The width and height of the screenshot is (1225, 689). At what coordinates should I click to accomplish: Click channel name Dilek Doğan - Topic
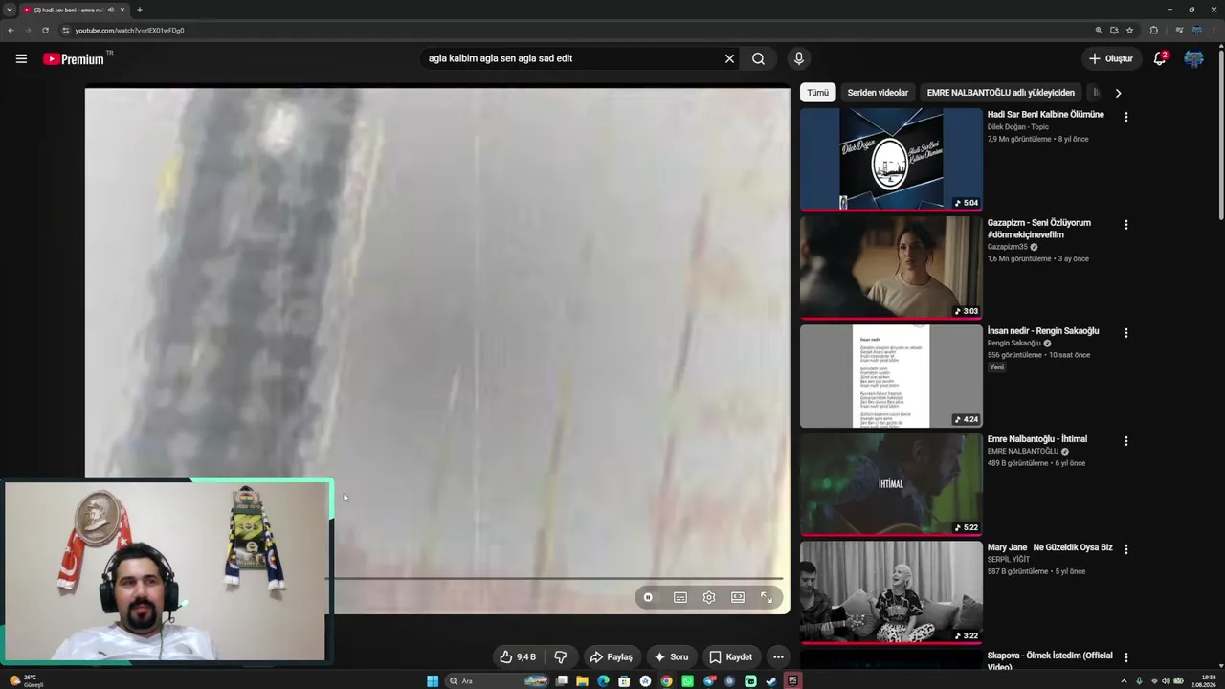(1018, 127)
